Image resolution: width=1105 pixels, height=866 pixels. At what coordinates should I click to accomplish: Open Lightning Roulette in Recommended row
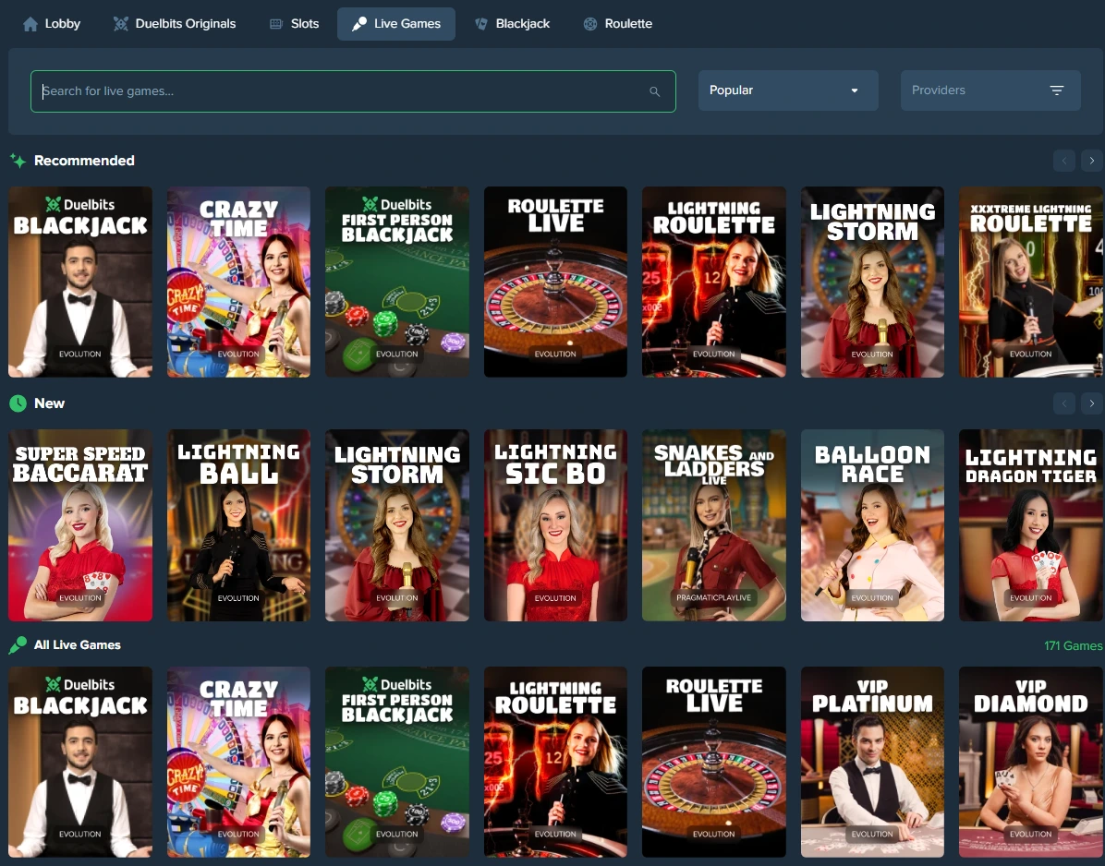coord(714,282)
